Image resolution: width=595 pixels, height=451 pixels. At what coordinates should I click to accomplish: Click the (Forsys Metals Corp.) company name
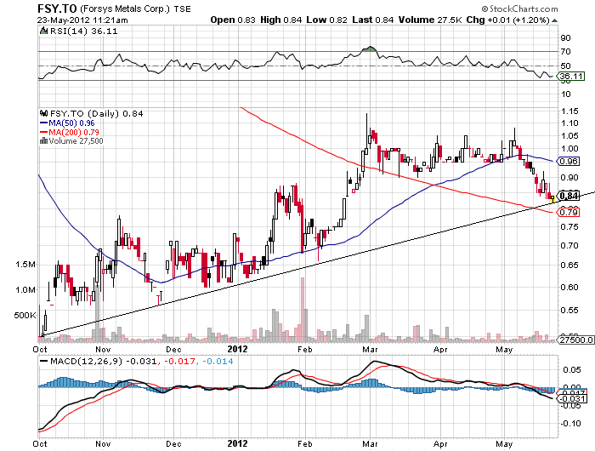click(x=125, y=9)
